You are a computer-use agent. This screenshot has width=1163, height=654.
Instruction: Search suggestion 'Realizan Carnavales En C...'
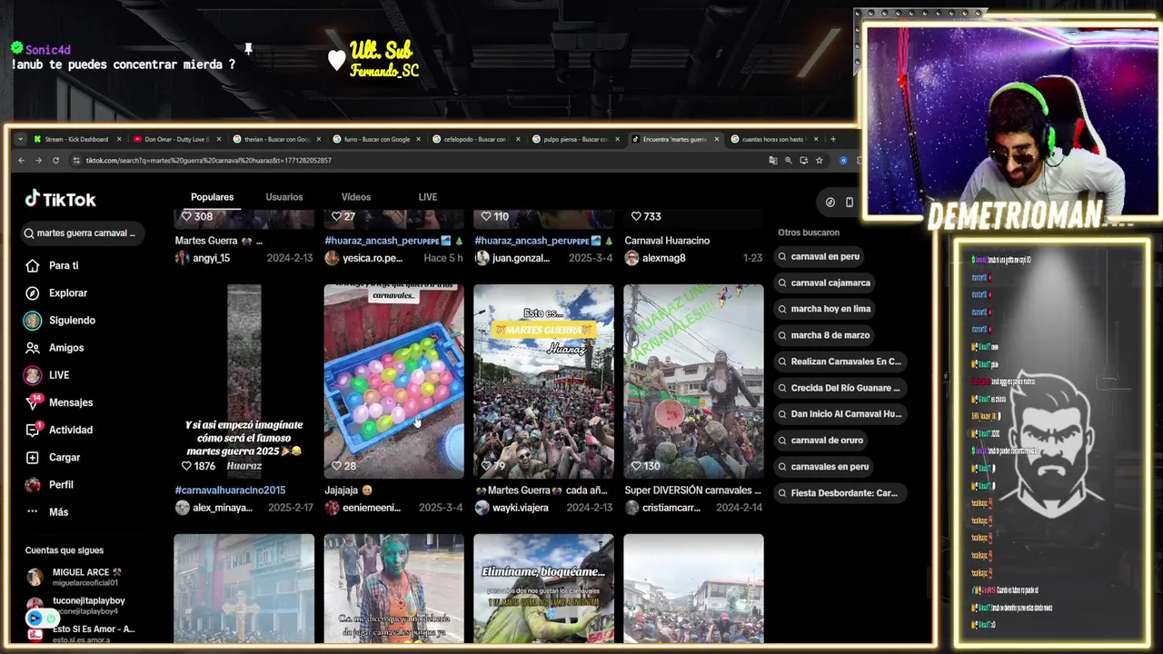(840, 362)
